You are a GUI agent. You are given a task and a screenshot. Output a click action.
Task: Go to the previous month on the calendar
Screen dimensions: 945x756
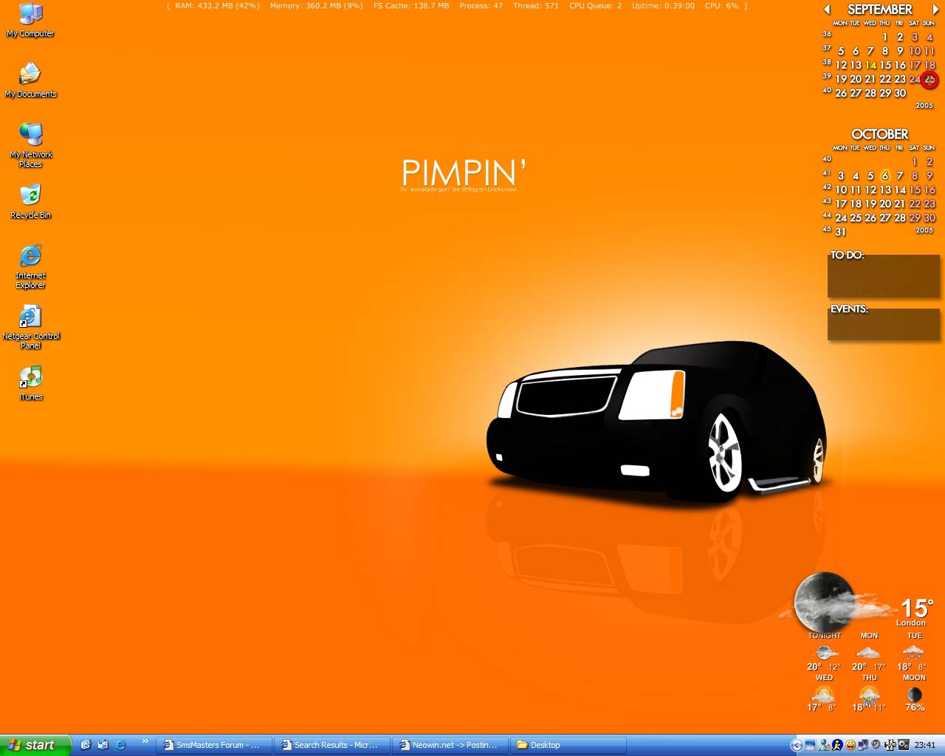[x=827, y=10]
